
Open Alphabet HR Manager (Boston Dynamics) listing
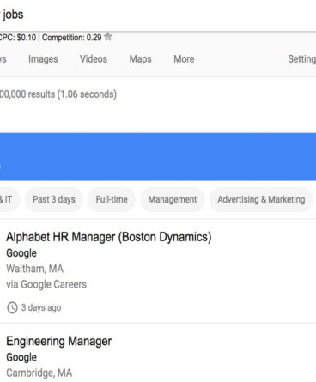pyautogui.click(x=109, y=237)
